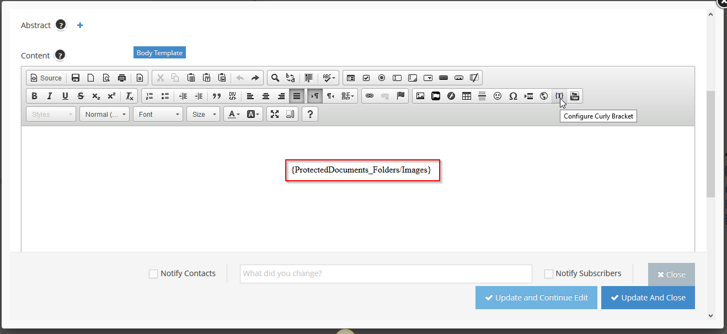Maximize the editor area
The height and width of the screenshot is (334, 727).
275,114
